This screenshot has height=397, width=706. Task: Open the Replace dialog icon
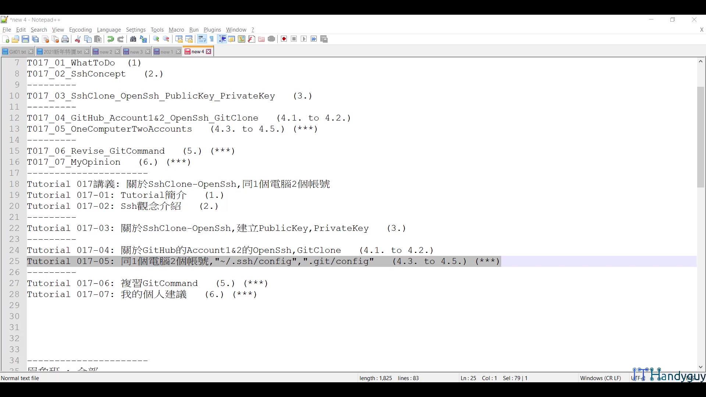(143, 39)
